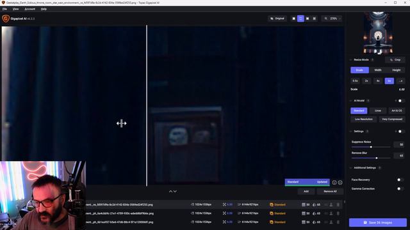Click scale icon in first image row
This screenshot has height=230, width=410.
224,204
